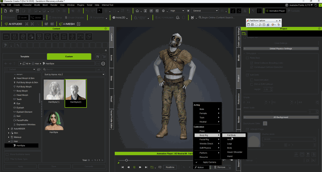Toggle the Animation Player button
Image resolution: width=322 pixels, height=172 pixels.
pyautogui.click(x=275, y=11)
